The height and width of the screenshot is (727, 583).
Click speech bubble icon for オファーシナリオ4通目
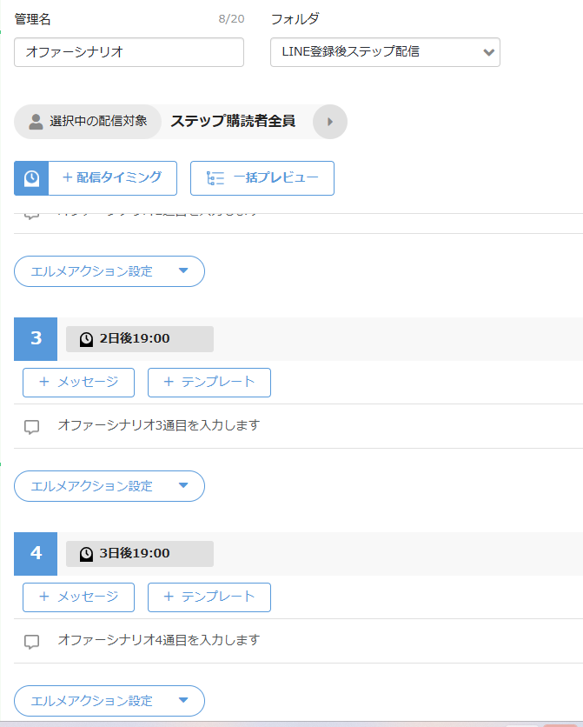coord(31,642)
